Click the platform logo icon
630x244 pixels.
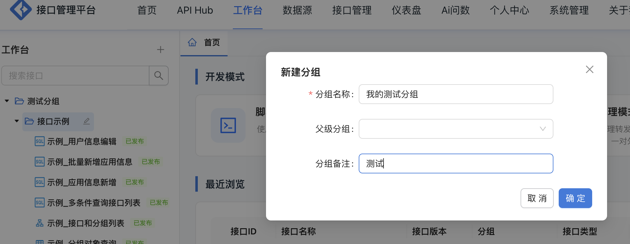(21, 10)
